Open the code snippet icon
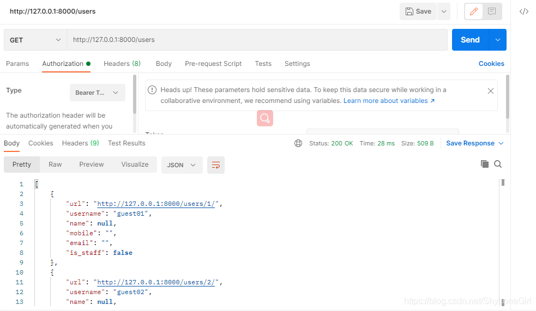 coord(523,11)
